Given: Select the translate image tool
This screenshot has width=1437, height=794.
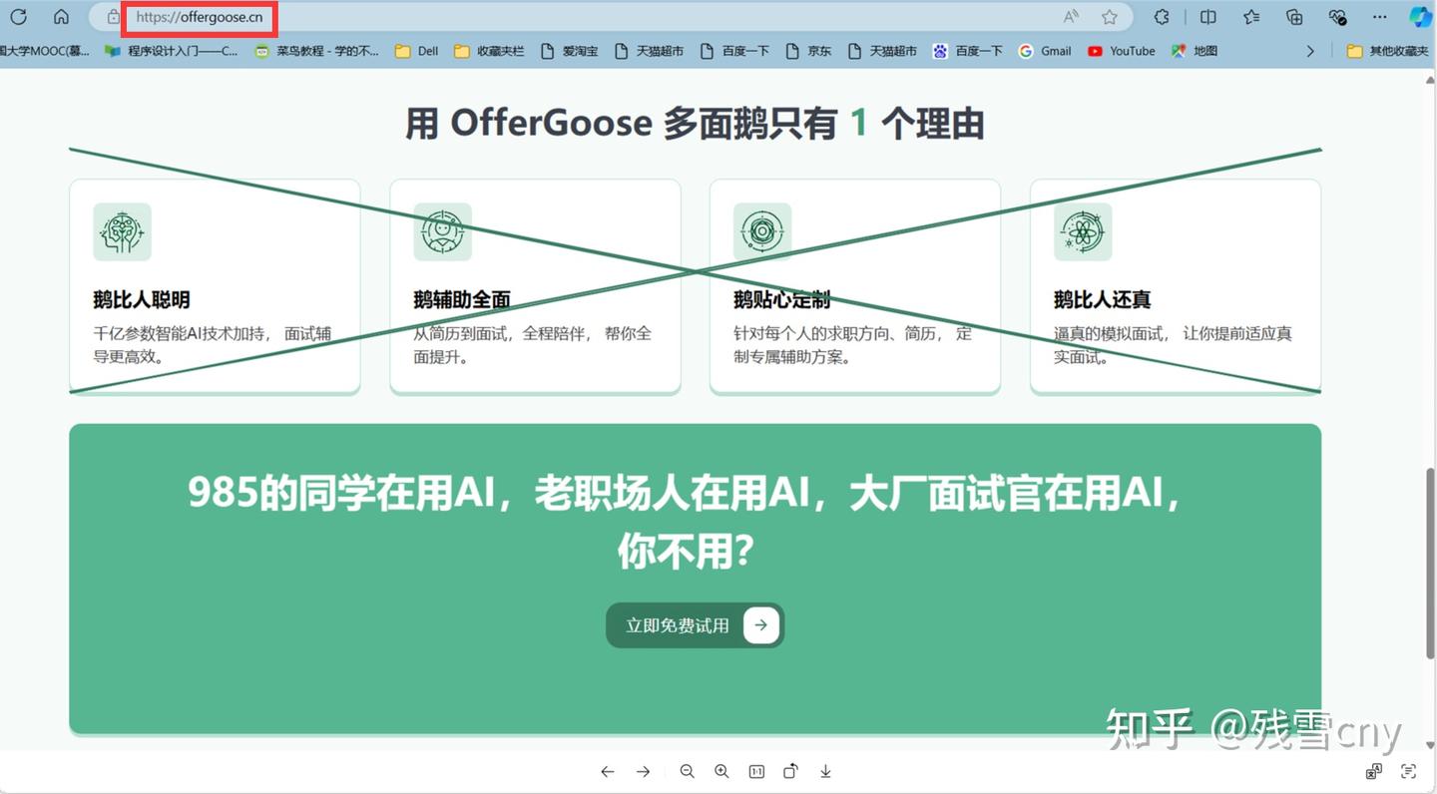Looking at the screenshot, I should pyautogui.click(x=1375, y=771).
